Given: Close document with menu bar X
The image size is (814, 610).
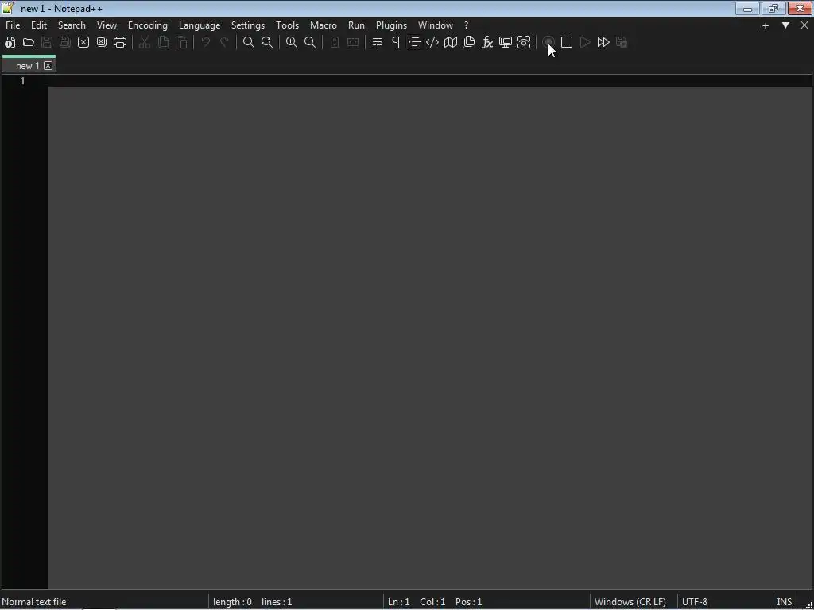Looking at the screenshot, I should pyautogui.click(x=804, y=25).
